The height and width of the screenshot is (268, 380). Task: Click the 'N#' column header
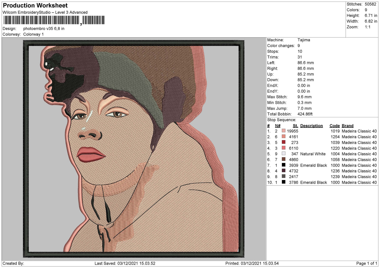tap(278, 126)
